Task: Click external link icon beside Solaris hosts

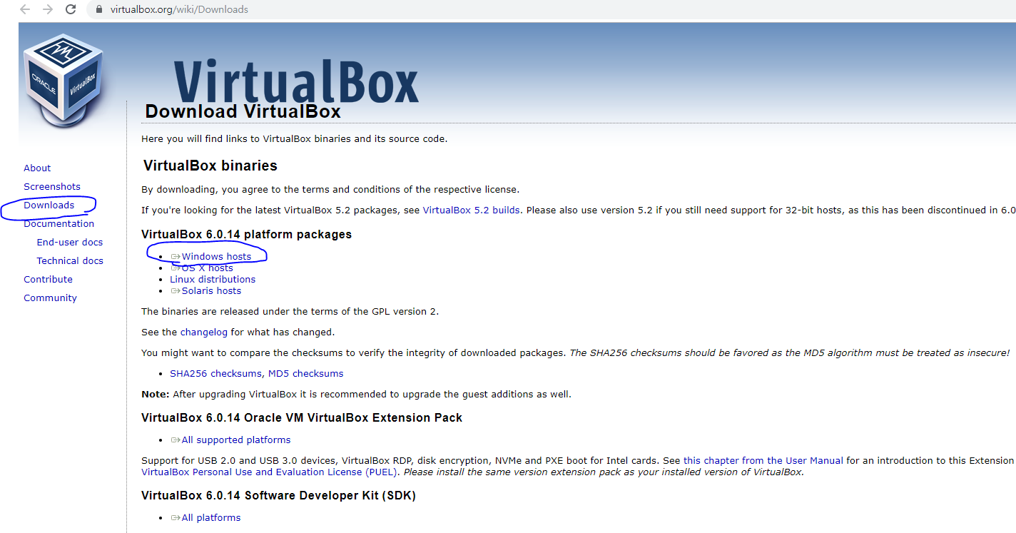Action: [176, 291]
